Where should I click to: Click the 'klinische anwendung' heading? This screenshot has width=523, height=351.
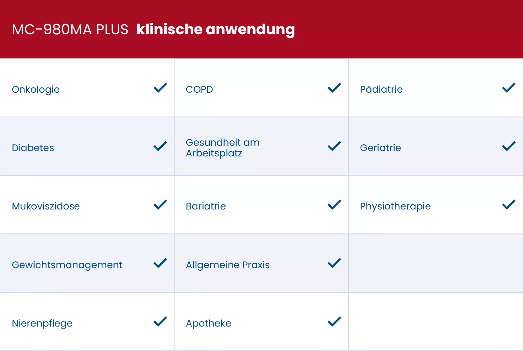[216, 30]
